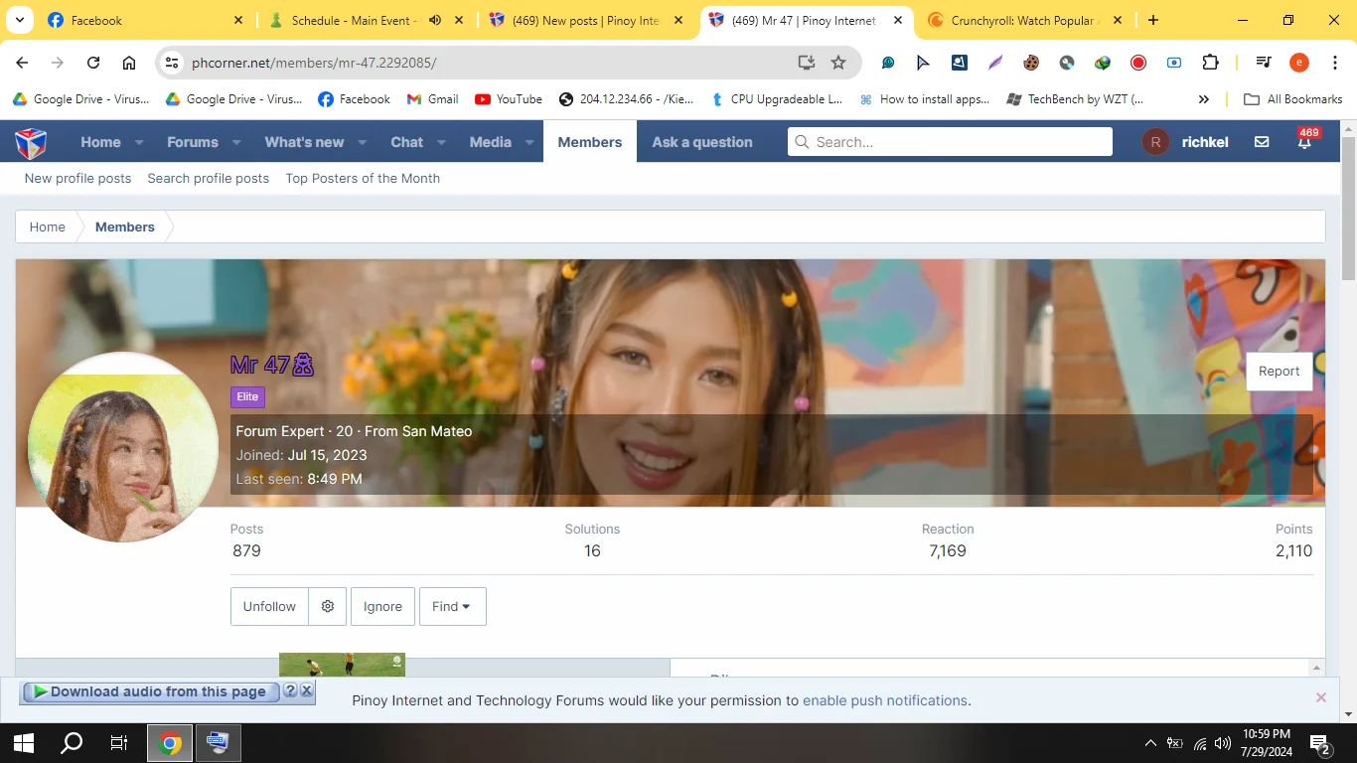
Task: Open Windows taskbar search
Action: click(x=72, y=743)
